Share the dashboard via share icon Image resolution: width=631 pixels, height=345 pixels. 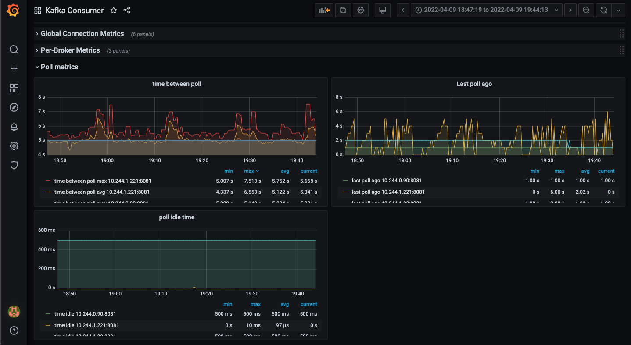[127, 11]
